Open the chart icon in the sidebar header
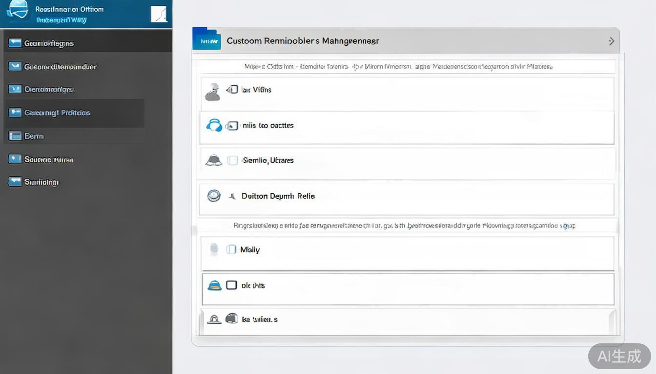656x374 pixels. [159, 14]
